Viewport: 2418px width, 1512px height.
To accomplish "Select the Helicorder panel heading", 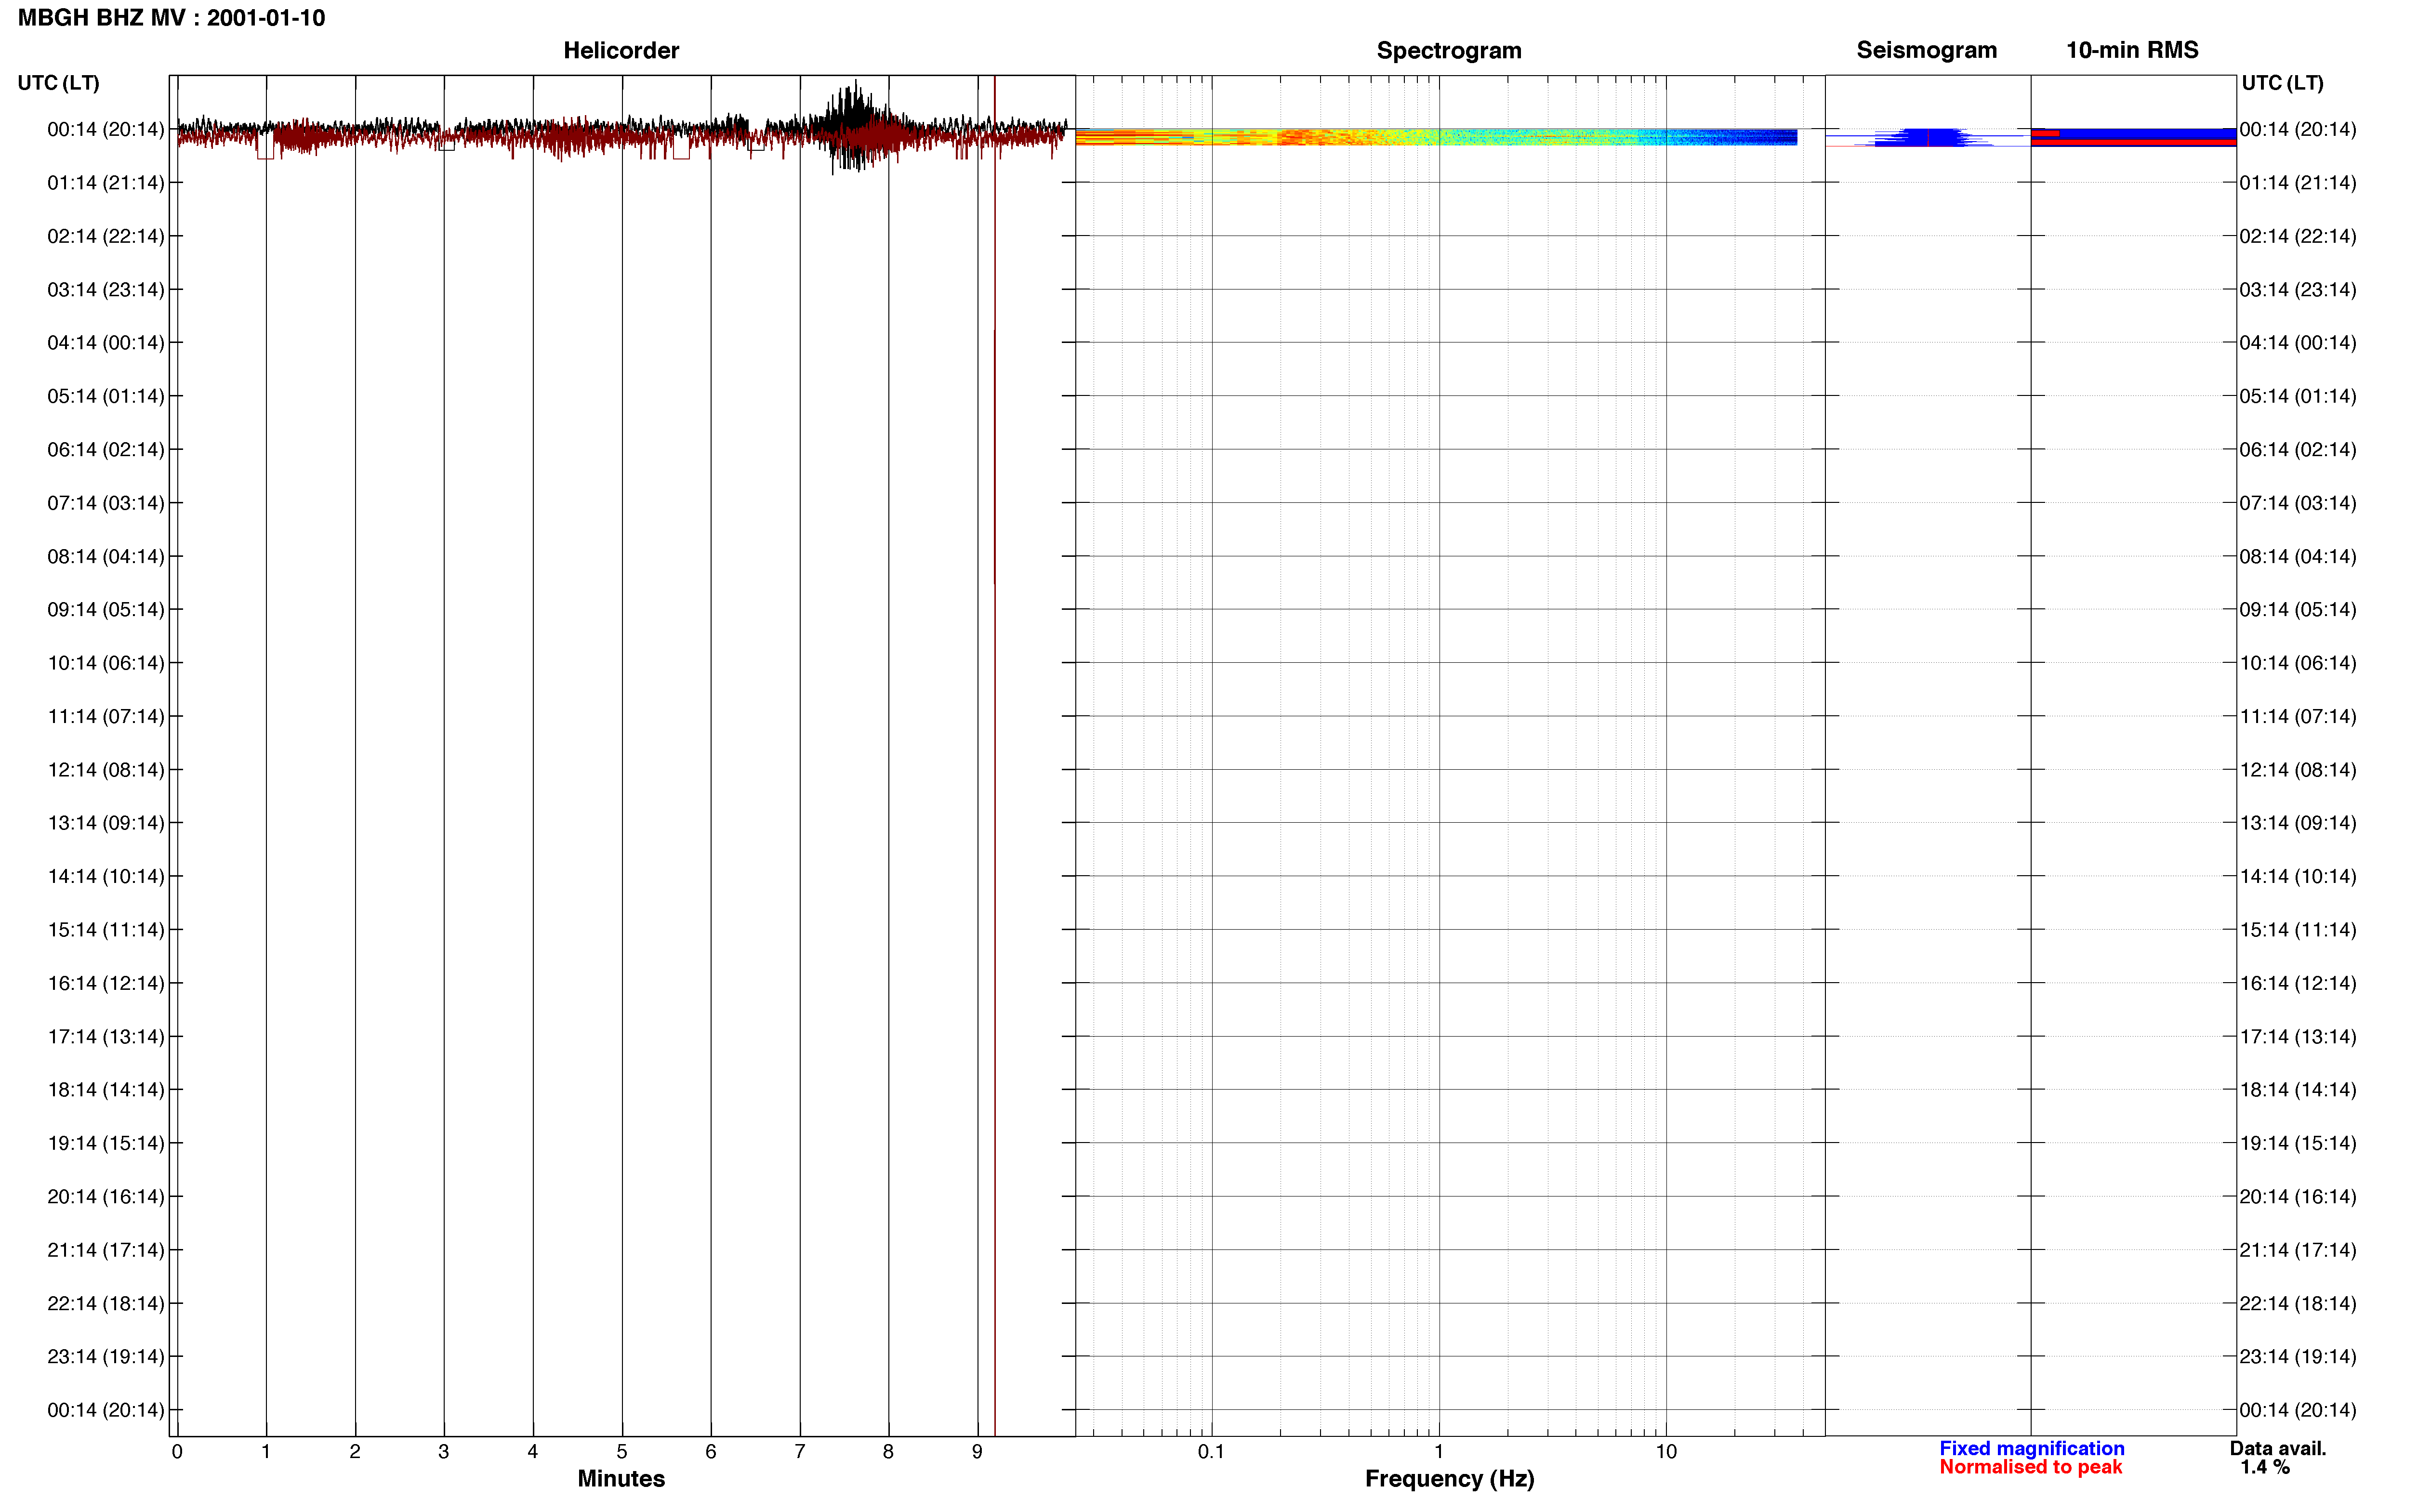I will point(621,50).
